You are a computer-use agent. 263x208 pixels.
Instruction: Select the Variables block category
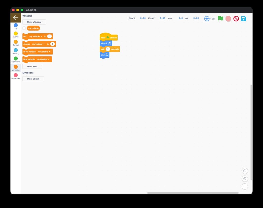(x=16, y=68)
